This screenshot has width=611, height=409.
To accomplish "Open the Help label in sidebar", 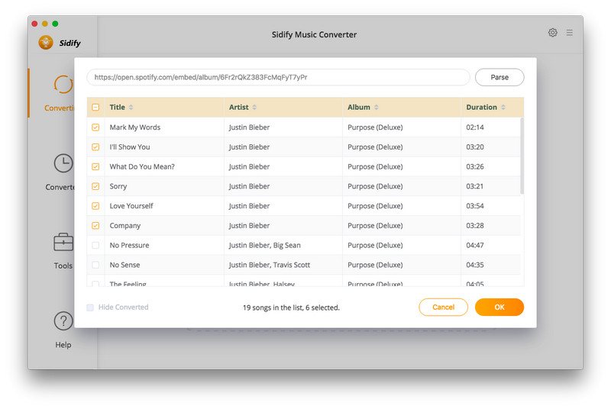I will pos(63,345).
